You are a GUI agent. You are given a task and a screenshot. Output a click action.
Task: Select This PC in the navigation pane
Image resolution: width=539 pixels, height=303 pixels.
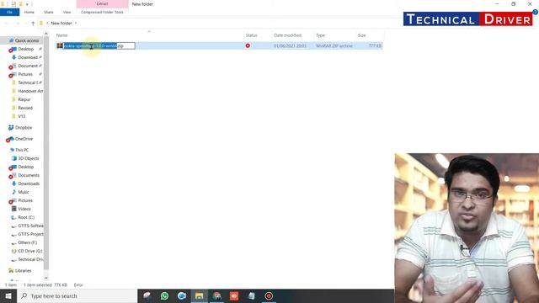point(22,150)
